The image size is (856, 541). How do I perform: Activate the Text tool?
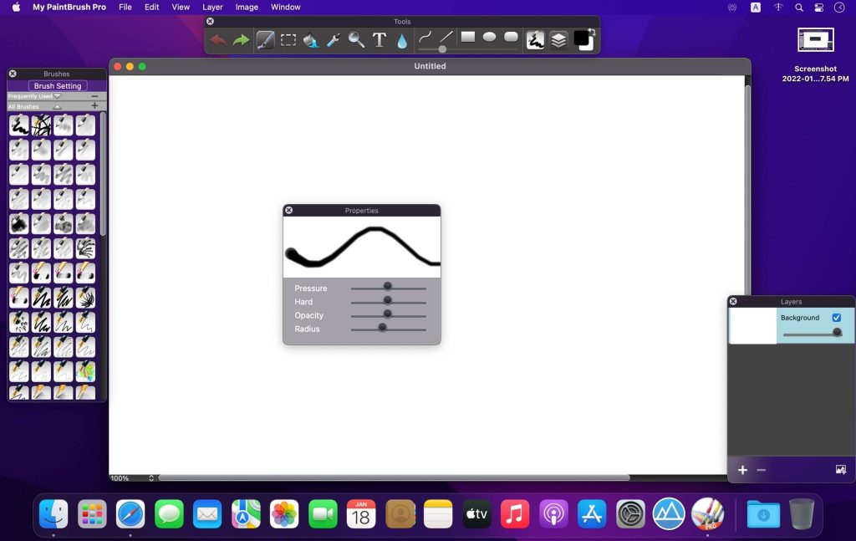coord(378,39)
